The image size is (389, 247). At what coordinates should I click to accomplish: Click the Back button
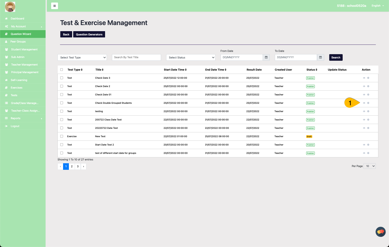point(66,34)
